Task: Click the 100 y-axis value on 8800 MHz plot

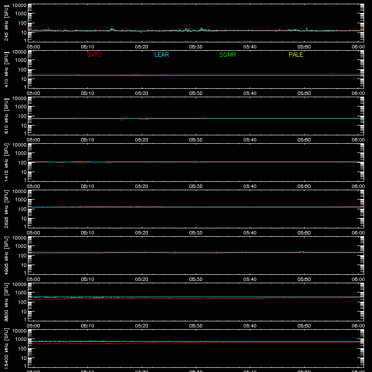Action: tap(22, 302)
